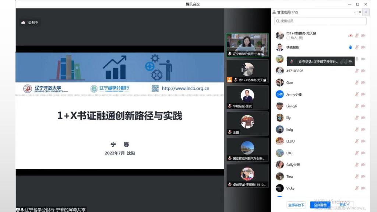Select member Sally宋瑶 in the list
377x212 pixels.
click(293, 165)
